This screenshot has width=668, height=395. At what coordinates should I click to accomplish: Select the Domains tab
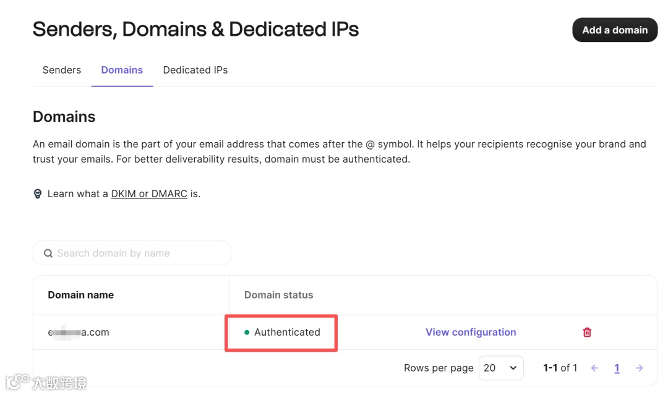(122, 70)
